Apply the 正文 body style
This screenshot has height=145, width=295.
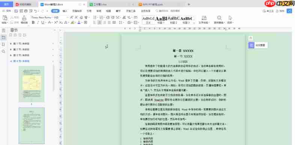pyautogui.click(x=148, y=20)
